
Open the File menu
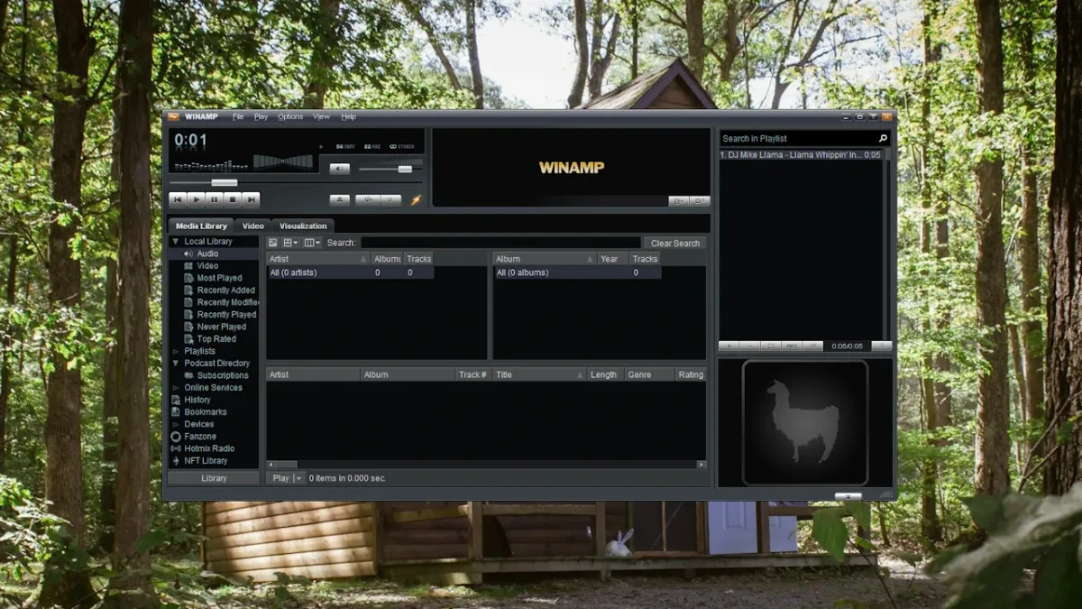[x=238, y=116]
